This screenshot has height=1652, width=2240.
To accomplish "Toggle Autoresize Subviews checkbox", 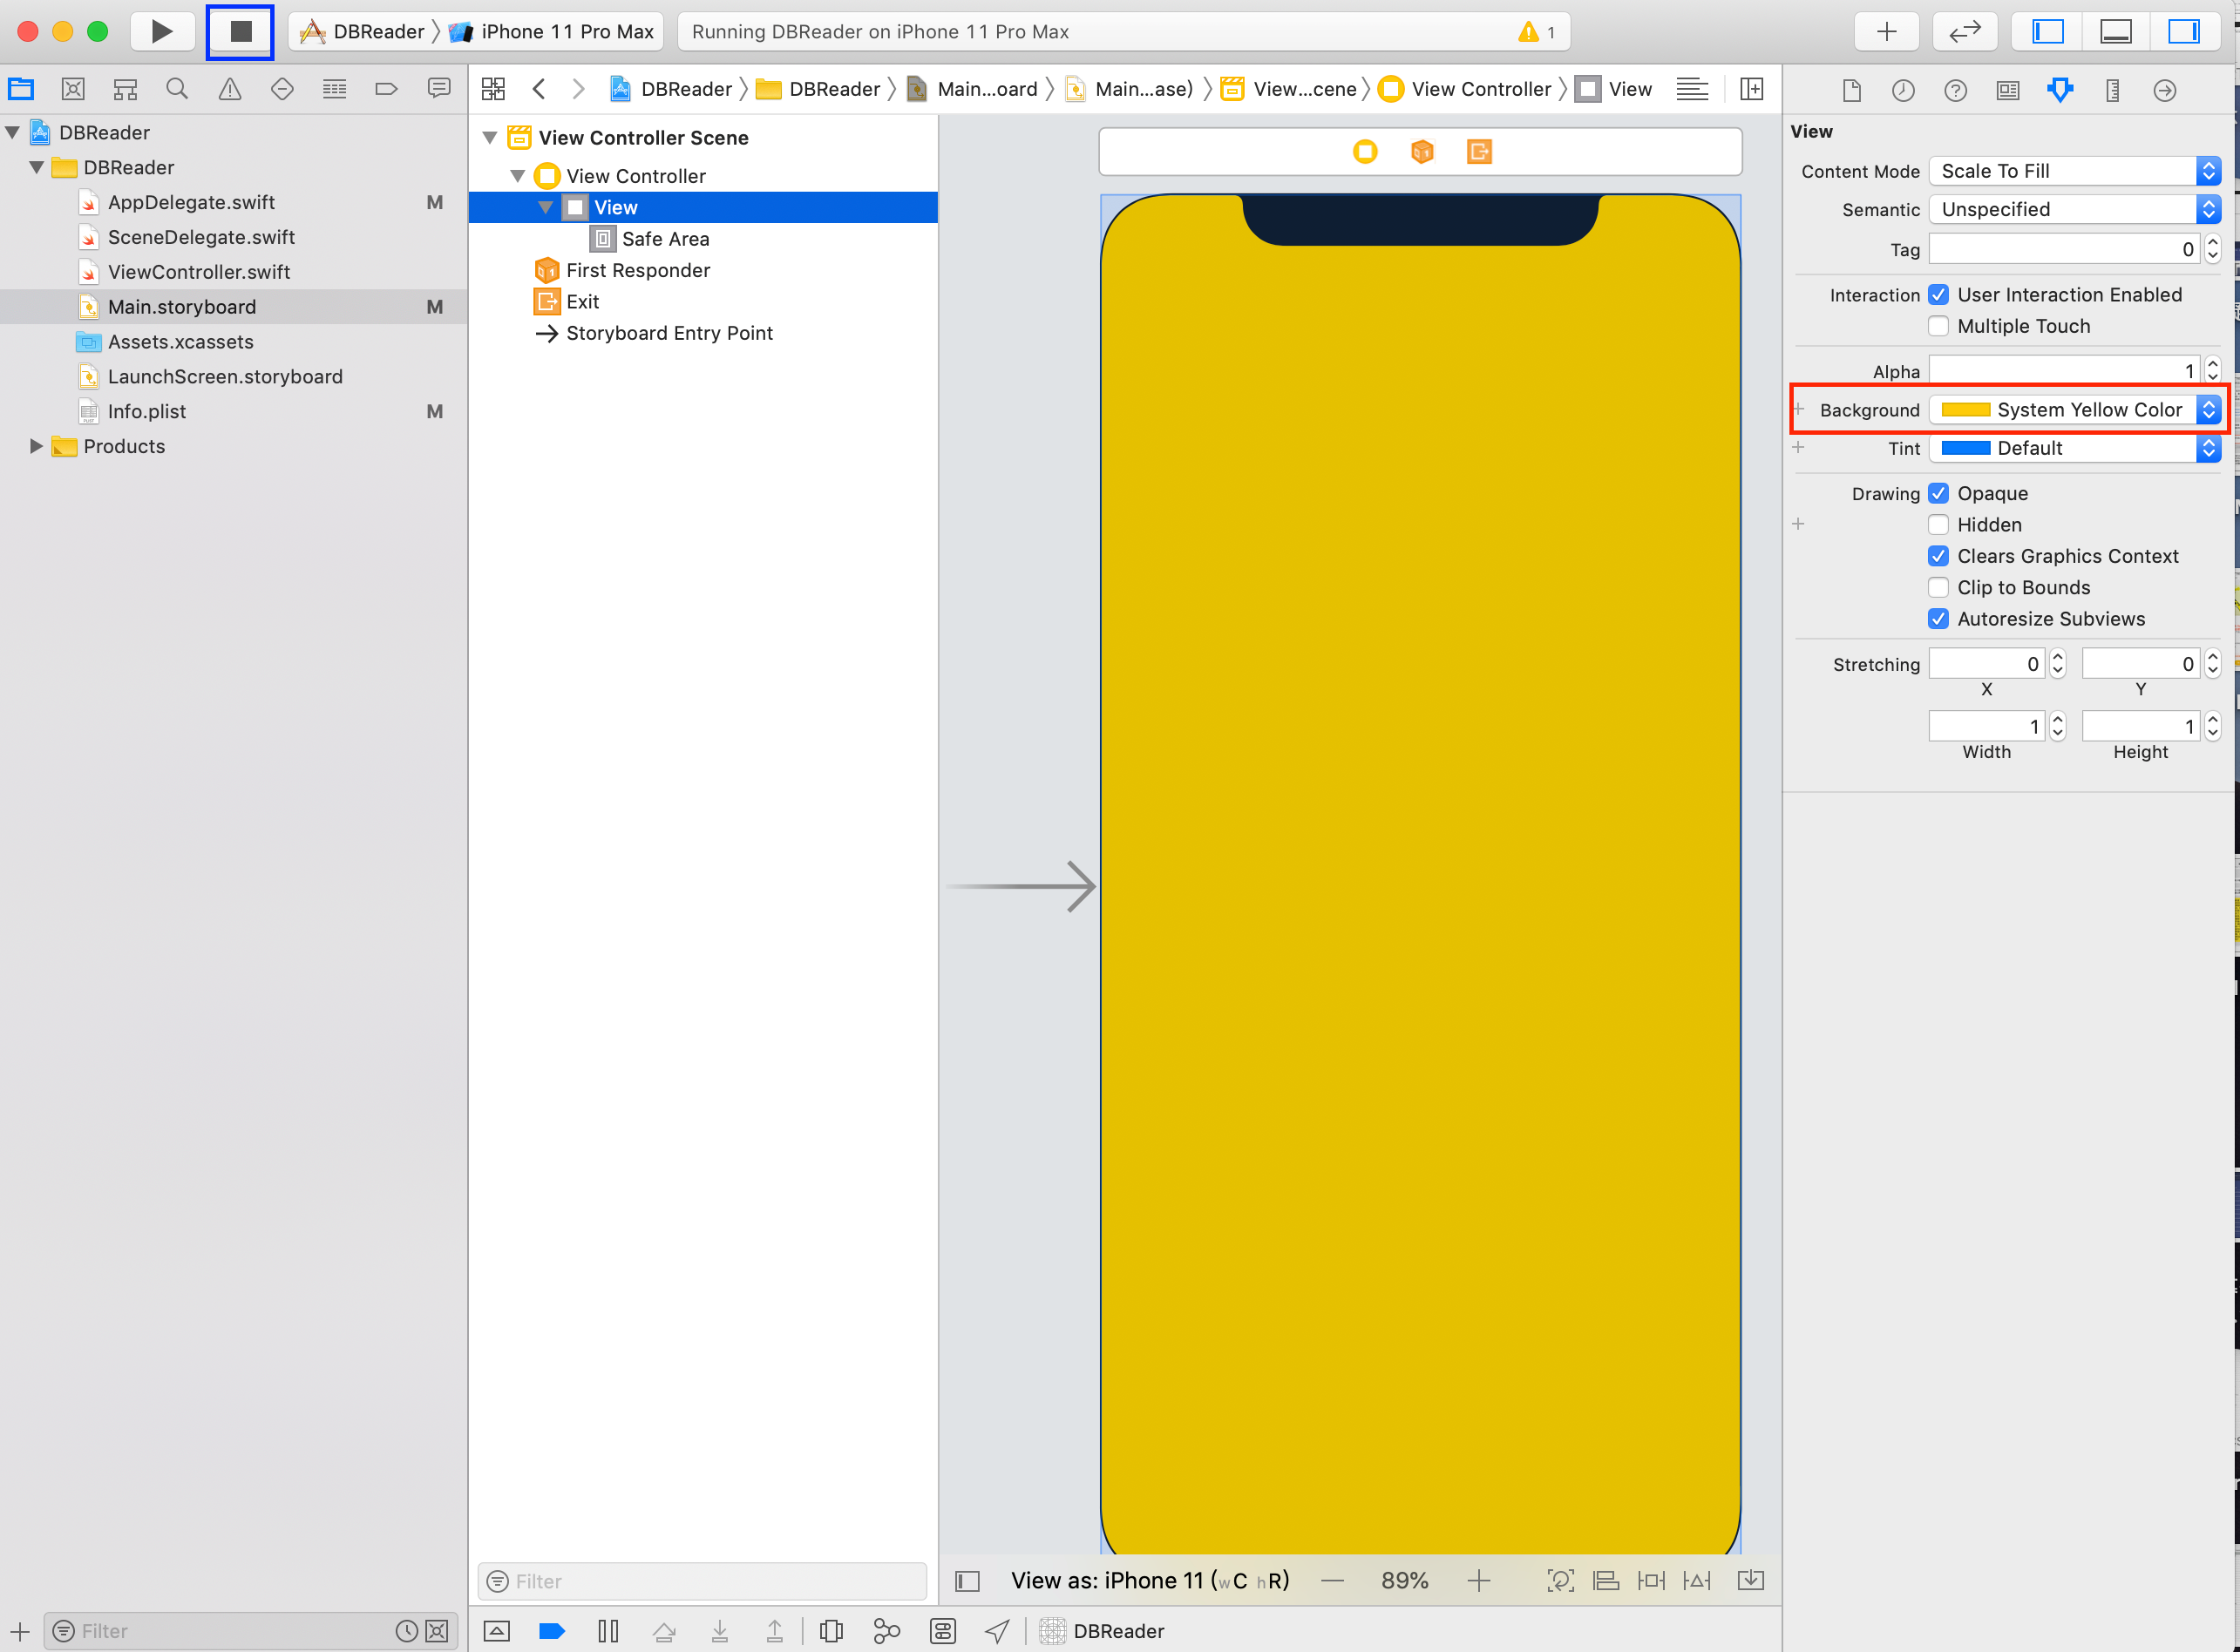I will click(x=1938, y=619).
